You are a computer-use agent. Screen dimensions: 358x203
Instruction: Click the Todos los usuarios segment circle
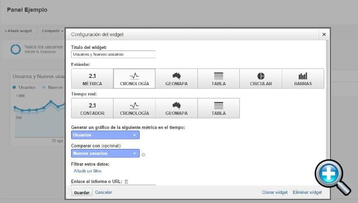point(15,49)
